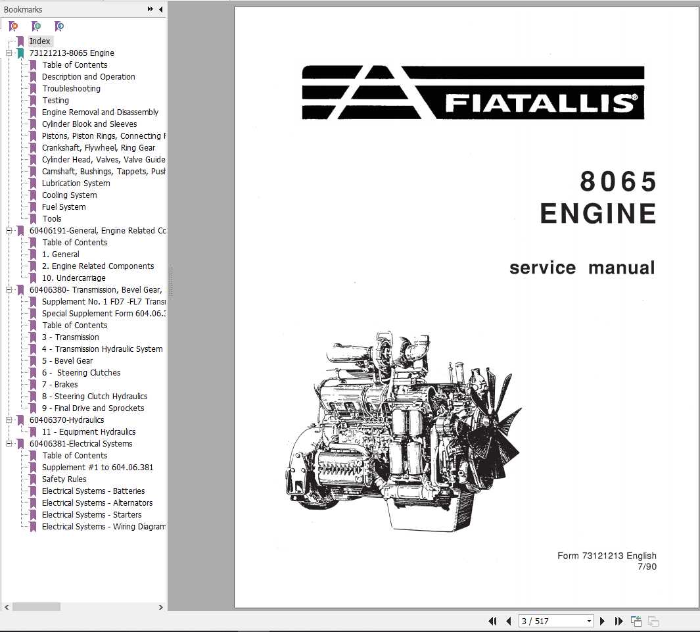
Task: Open Electrical Systems - Wiring Diagram bookmark
Action: point(104,527)
